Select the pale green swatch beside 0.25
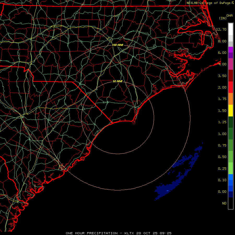This screenshot has width=235, height=235. tap(231, 168)
